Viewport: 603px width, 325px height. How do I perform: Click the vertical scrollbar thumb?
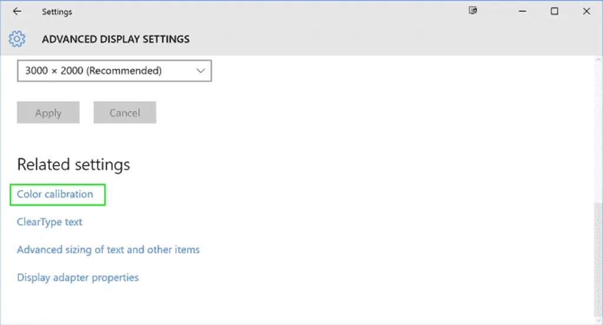coord(598,259)
